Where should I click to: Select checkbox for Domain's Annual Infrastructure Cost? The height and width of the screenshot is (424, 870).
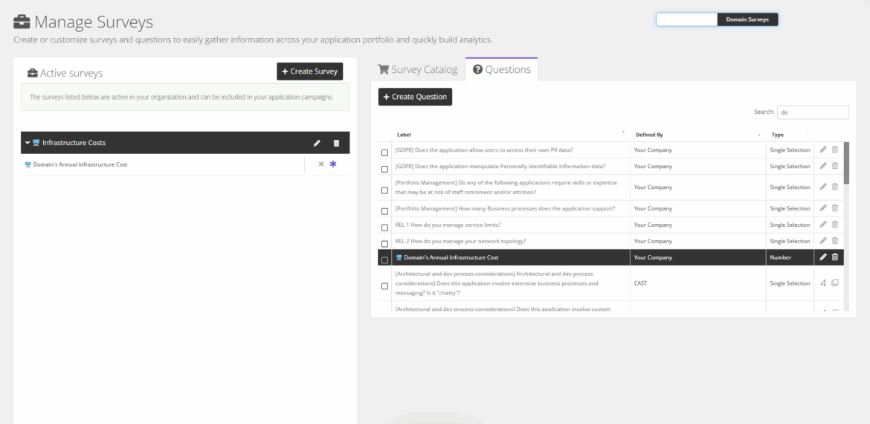coord(384,260)
